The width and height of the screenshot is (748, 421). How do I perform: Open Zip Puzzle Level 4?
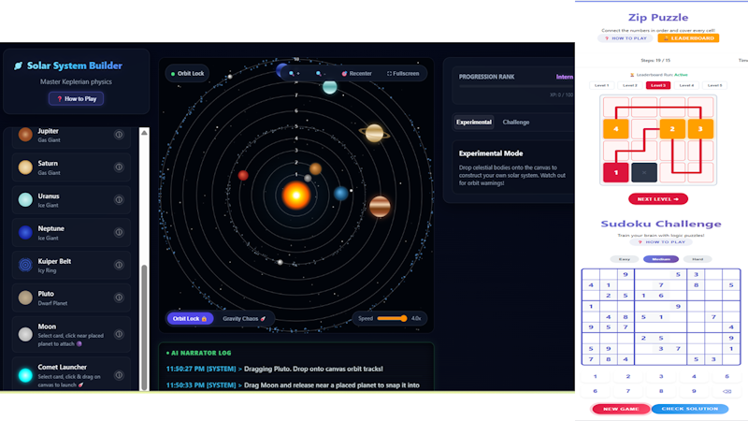click(686, 85)
